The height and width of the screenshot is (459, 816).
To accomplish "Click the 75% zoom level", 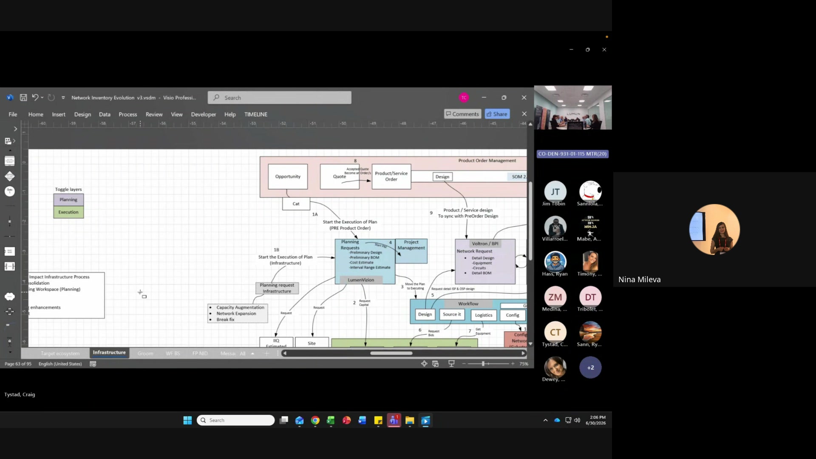I will point(524,364).
